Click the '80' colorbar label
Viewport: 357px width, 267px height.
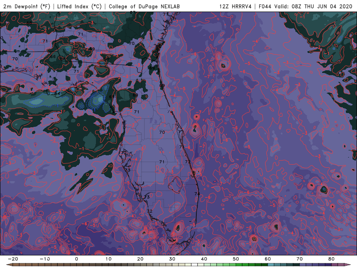point(332,259)
